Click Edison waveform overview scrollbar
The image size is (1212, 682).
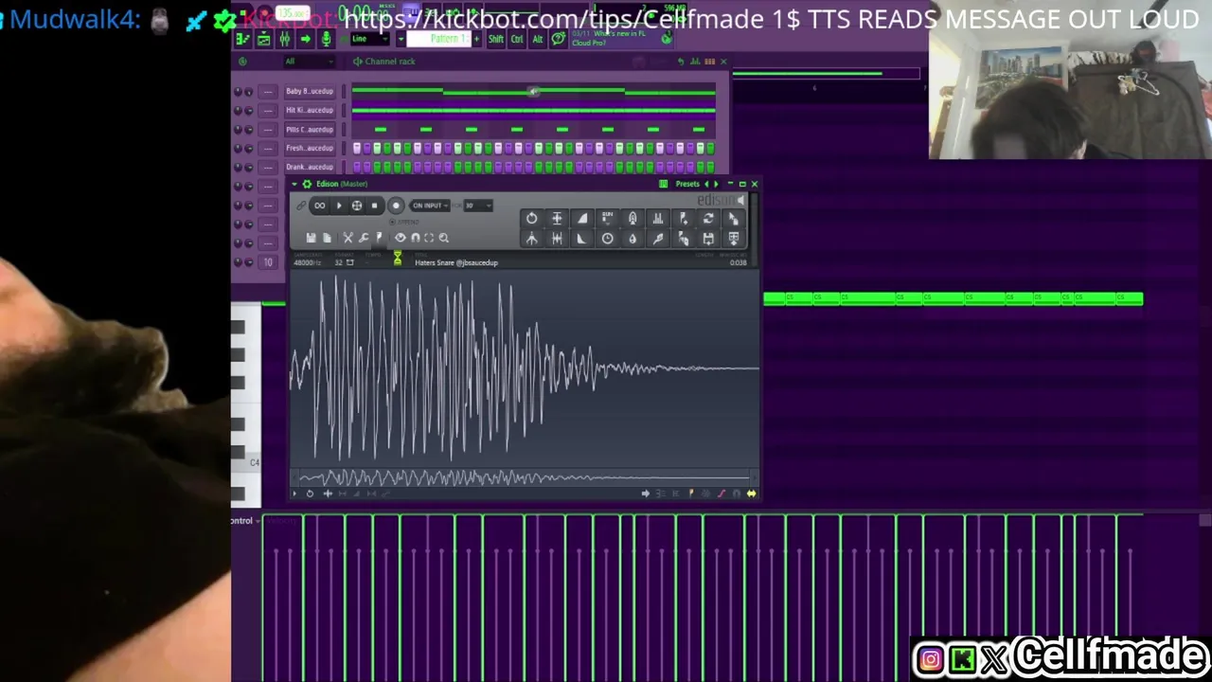[524, 478]
